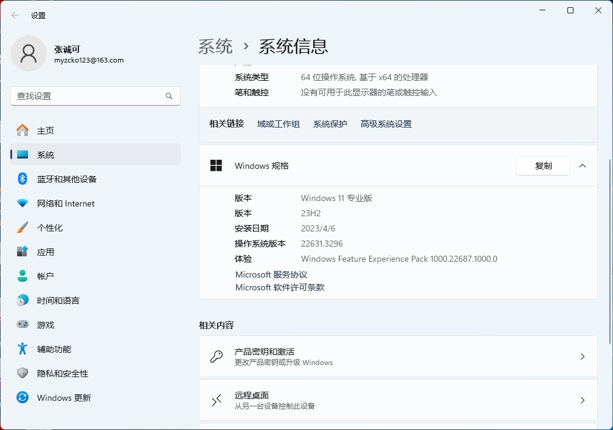Click the gamepad icon for 游戏
The image size is (613, 430).
click(x=23, y=324)
